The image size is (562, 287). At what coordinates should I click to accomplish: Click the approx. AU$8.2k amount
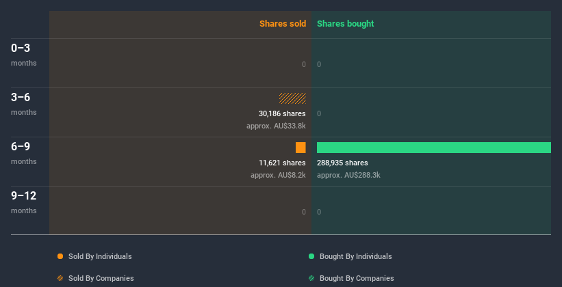(x=278, y=176)
